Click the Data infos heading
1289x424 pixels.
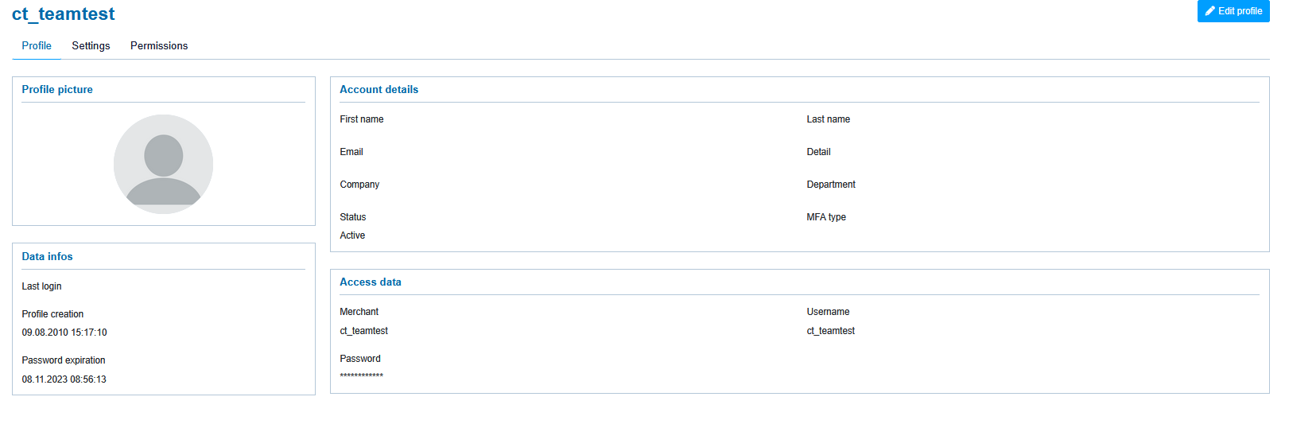[x=47, y=257]
